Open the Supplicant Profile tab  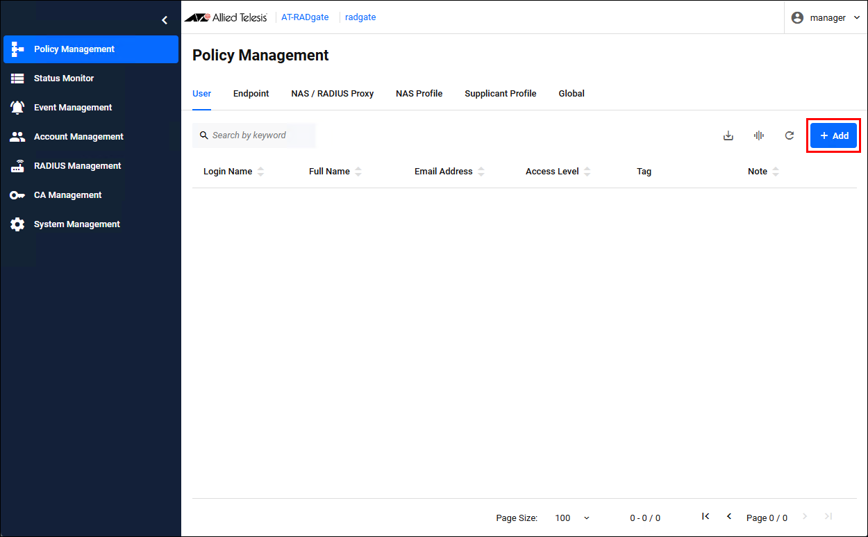(x=501, y=94)
